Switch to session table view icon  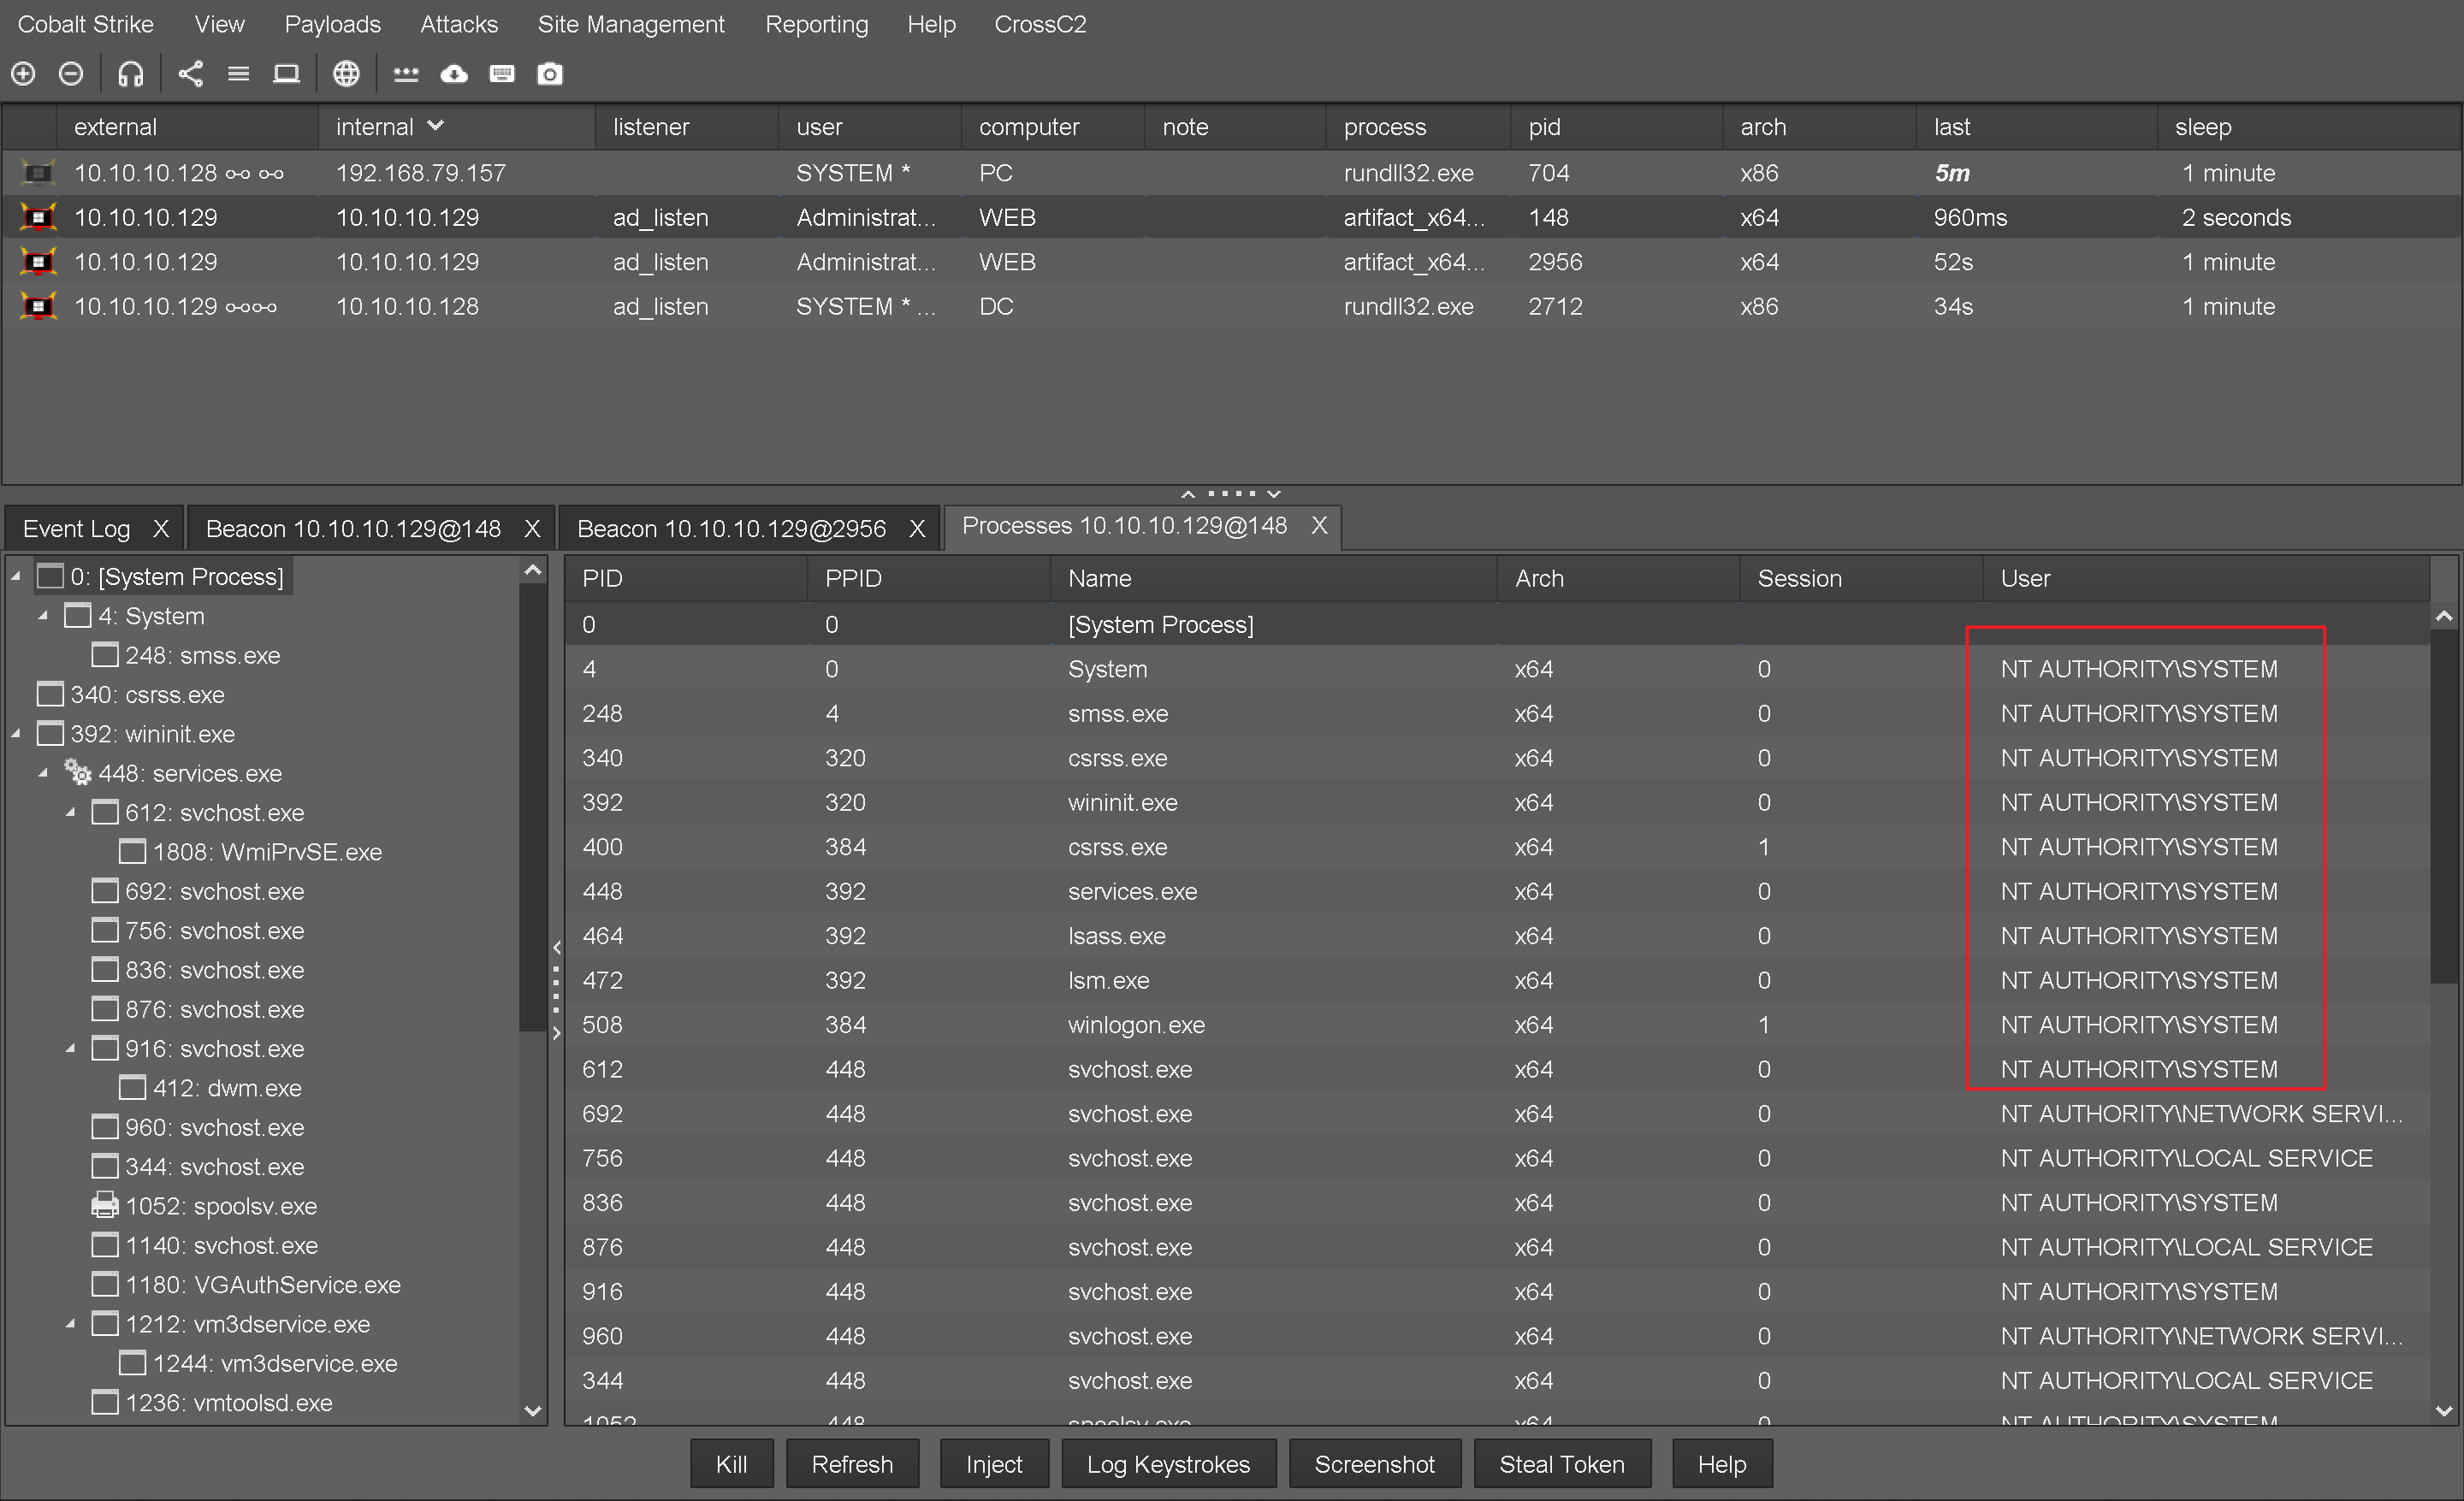coord(238,74)
